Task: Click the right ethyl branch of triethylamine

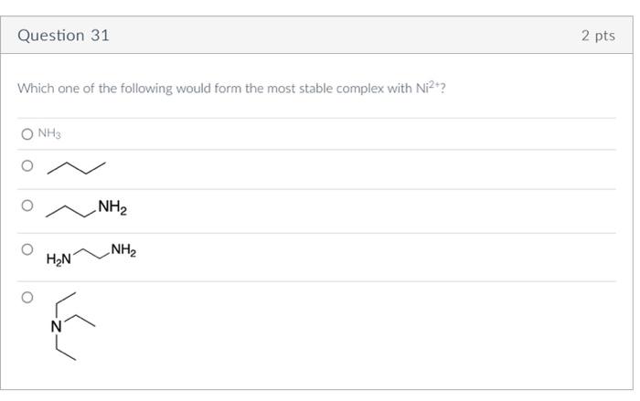Action: [x=80, y=320]
